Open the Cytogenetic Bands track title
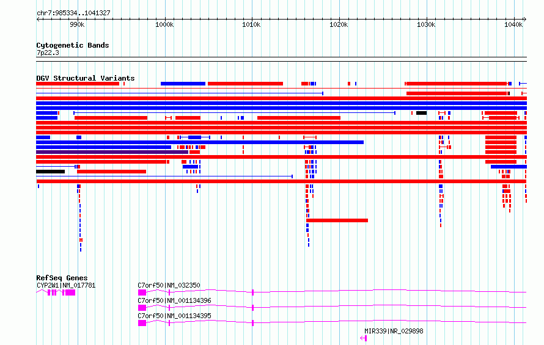Image resolution: width=544 pixels, height=345 pixels. coord(73,45)
